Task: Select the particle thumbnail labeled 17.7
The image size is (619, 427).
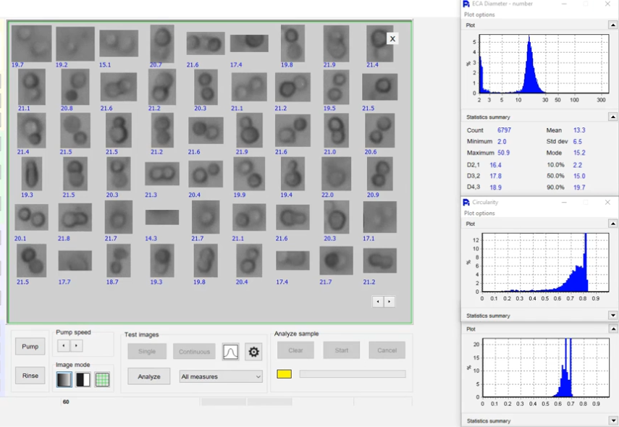Action: [x=75, y=261]
